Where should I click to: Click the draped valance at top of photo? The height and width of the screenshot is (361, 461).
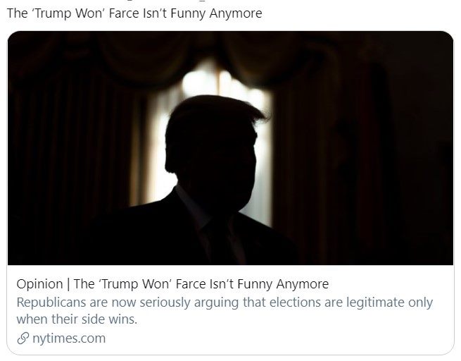click(x=206, y=56)
